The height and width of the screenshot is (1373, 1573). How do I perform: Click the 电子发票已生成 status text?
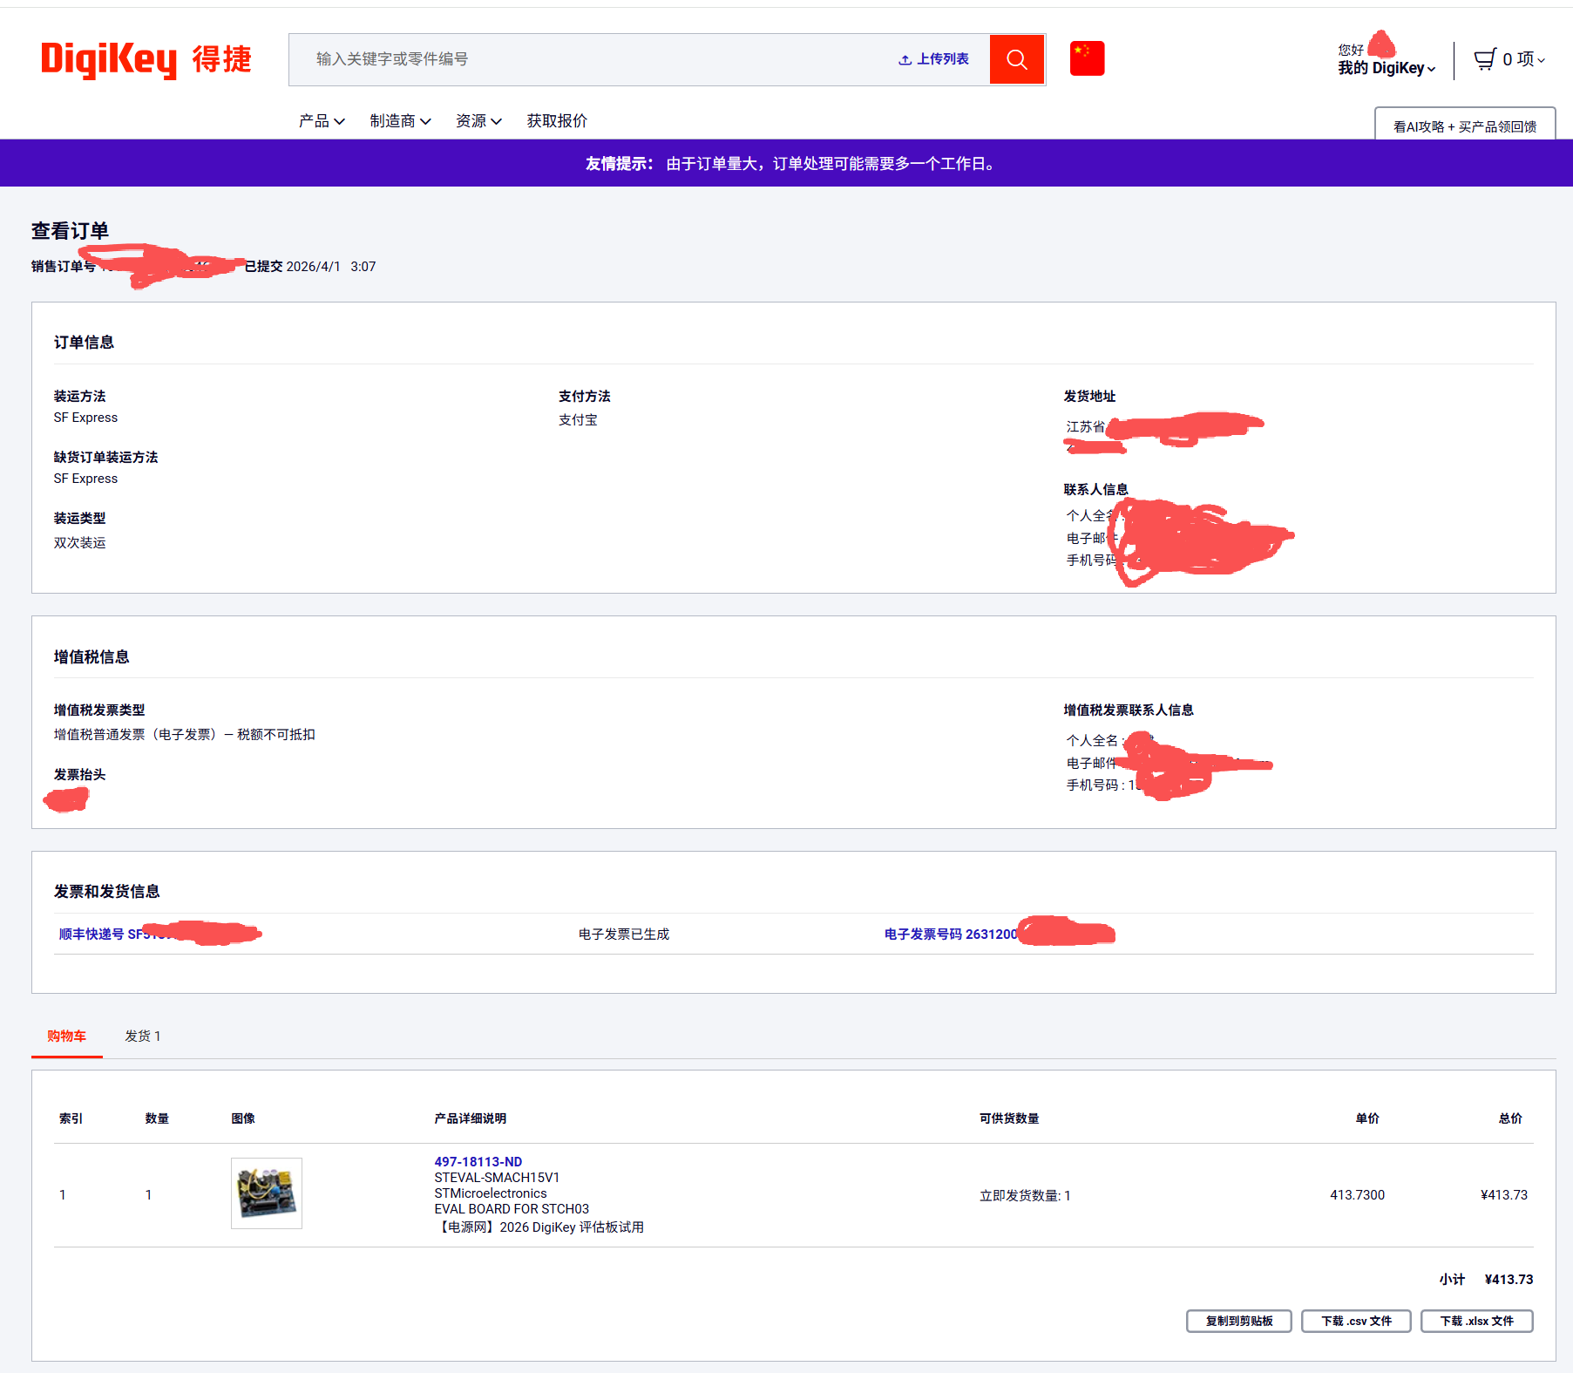coord(624,934)
